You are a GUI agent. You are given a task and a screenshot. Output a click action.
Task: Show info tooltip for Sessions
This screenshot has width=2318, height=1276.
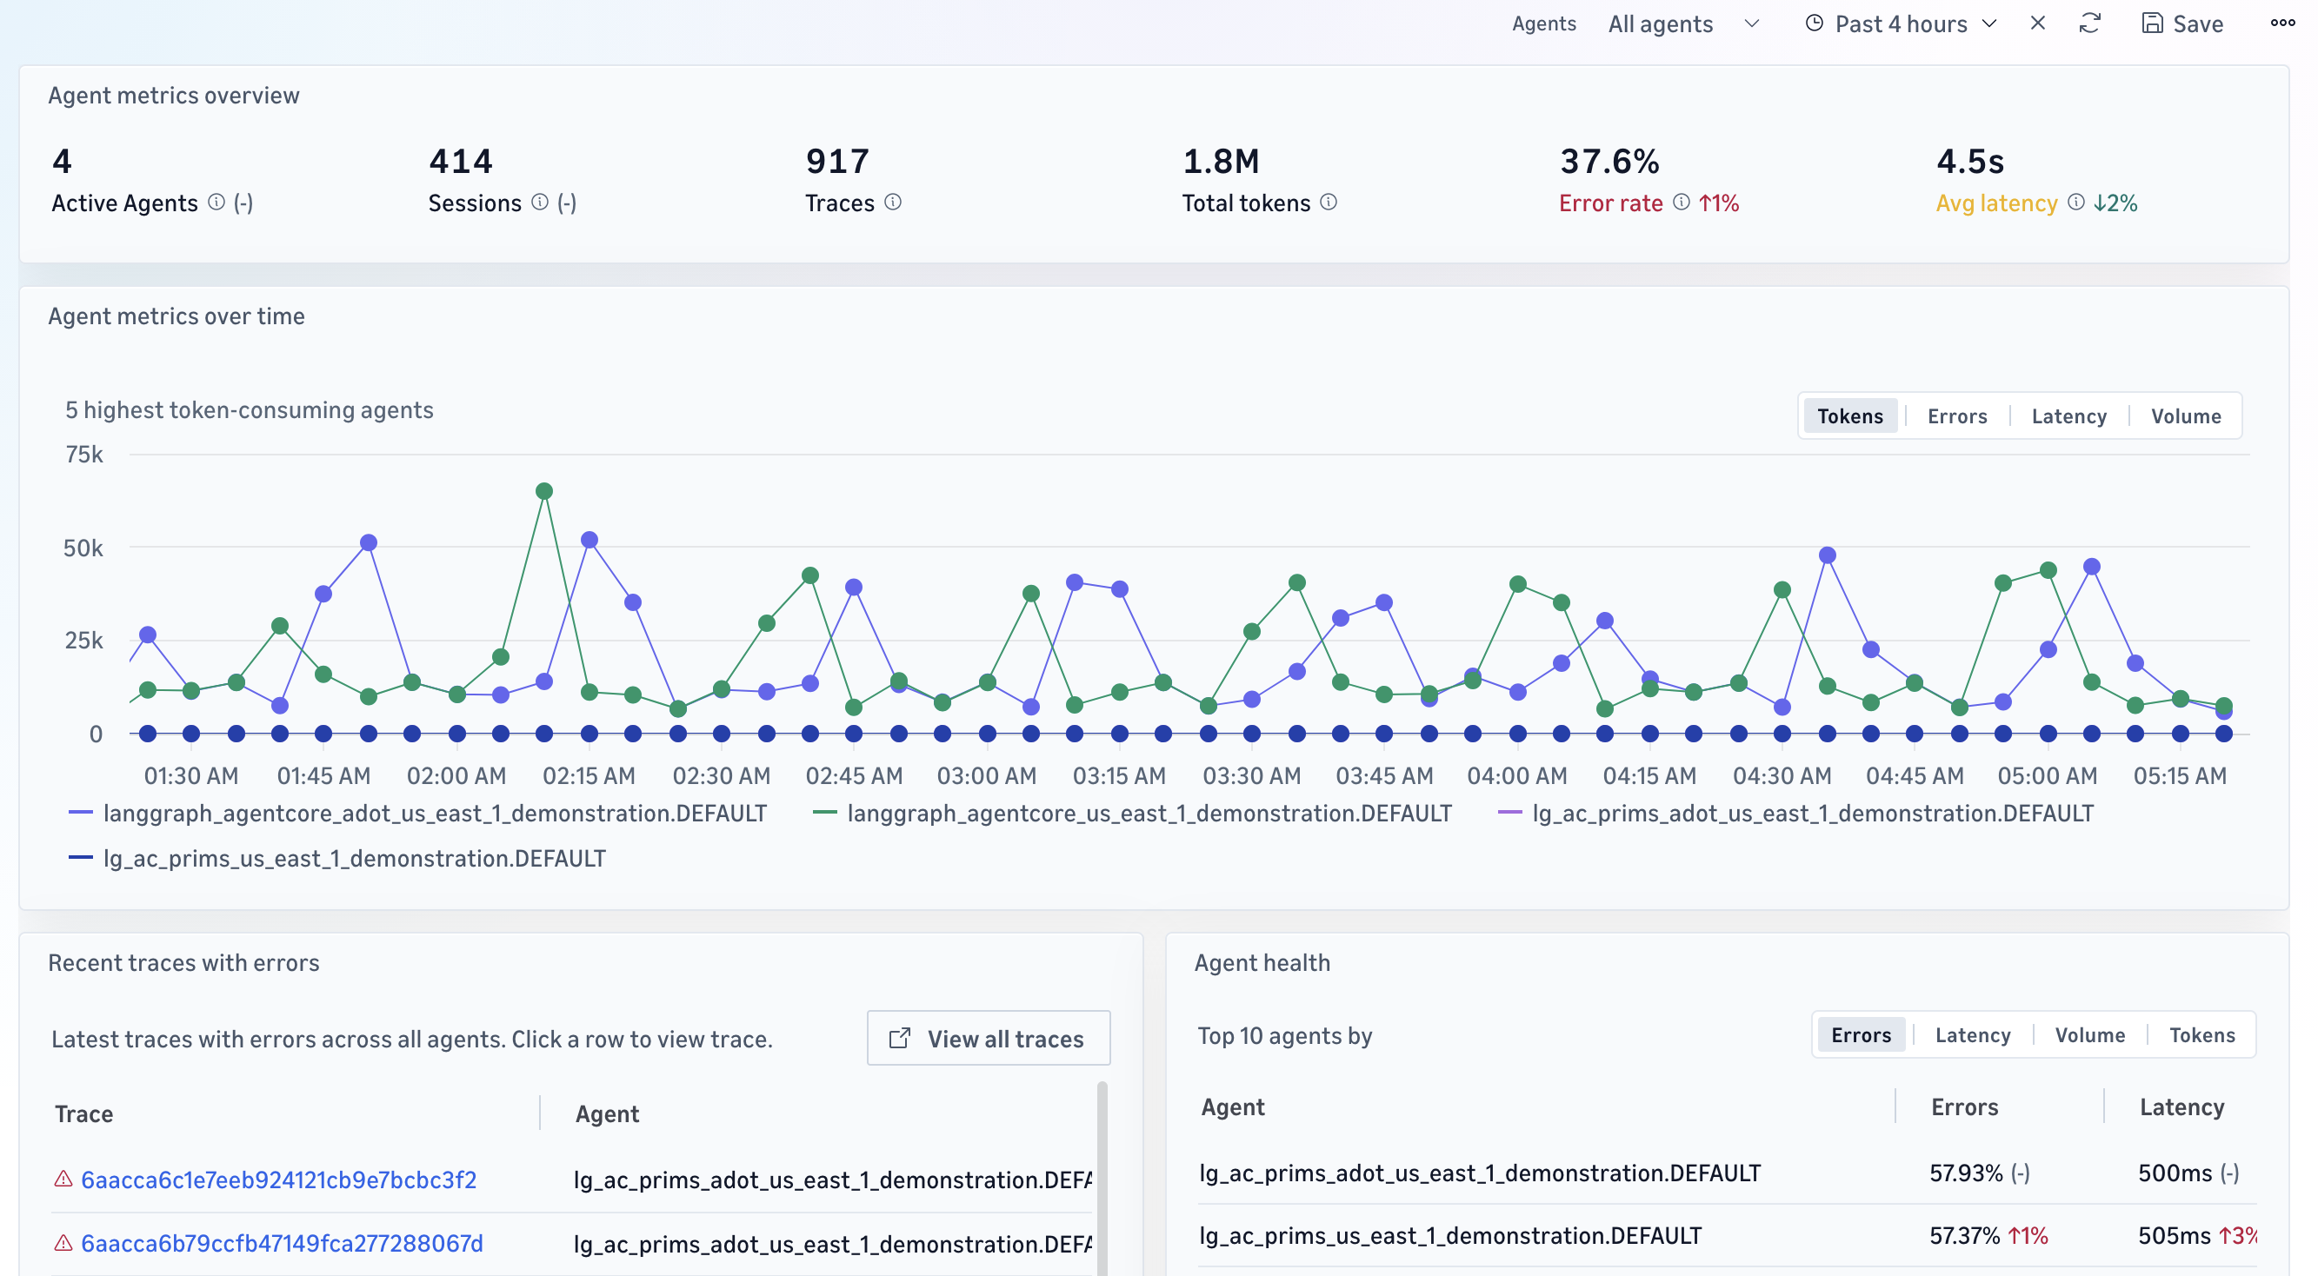pyautogui.click(x=540, y=203)
